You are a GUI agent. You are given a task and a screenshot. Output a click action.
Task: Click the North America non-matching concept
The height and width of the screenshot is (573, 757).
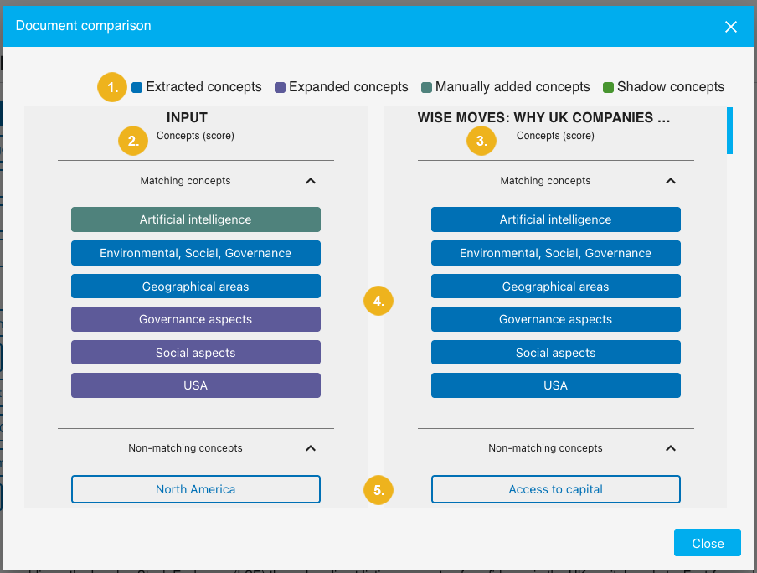click(x=196, y=489)
